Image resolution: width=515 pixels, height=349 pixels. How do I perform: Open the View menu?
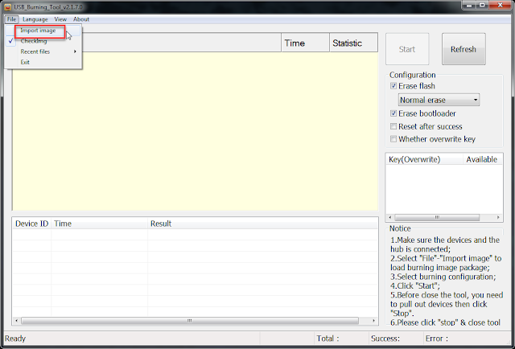point(60,18)
